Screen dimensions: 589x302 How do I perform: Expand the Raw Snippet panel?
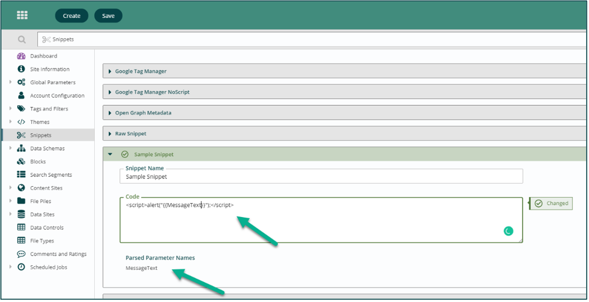click(x=110, y=134)
